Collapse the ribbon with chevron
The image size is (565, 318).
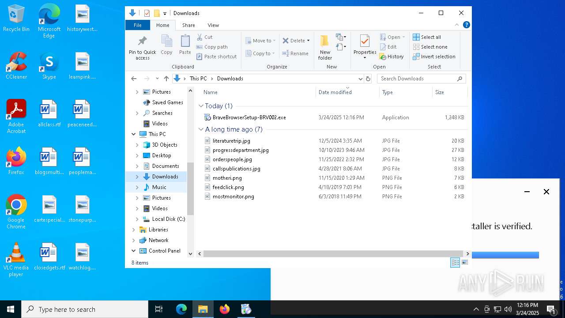457,25
